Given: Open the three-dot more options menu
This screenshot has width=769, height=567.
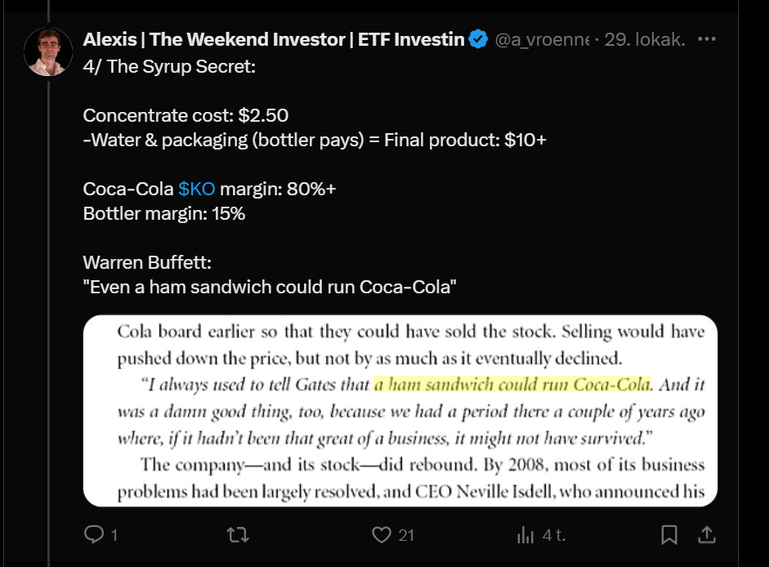Looking at the screenshot, I should click(x=708, y=39).
